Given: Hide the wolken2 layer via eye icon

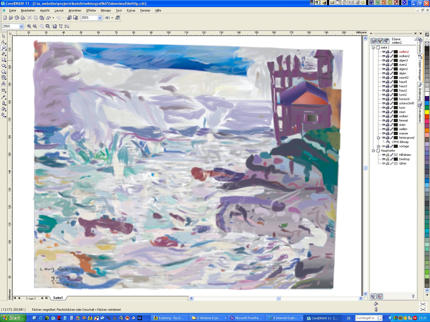Looking at the screenshot, I should tap(384, 56).
